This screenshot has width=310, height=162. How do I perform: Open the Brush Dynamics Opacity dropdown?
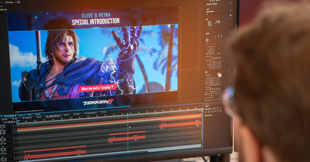[217, 66]
